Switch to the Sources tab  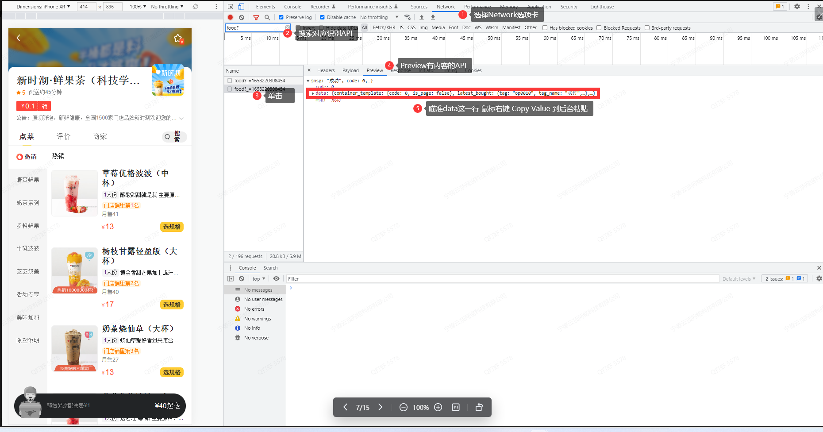pyautogui.click(x=419, y=7)
